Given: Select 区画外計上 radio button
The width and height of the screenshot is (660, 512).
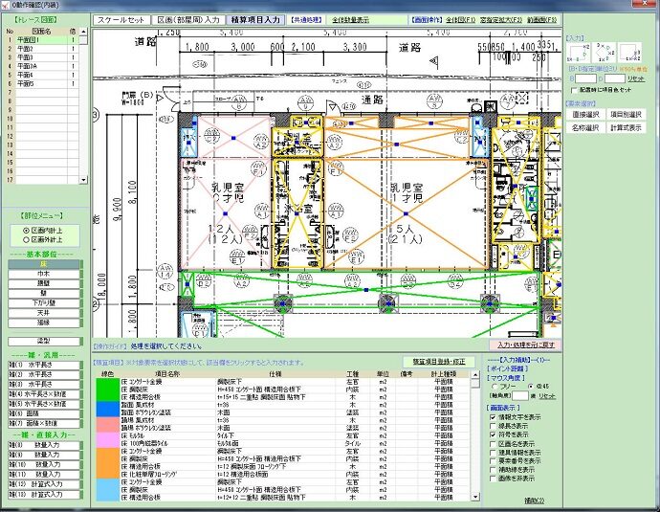Looking at the screenshot, I should tap(25, 239).
